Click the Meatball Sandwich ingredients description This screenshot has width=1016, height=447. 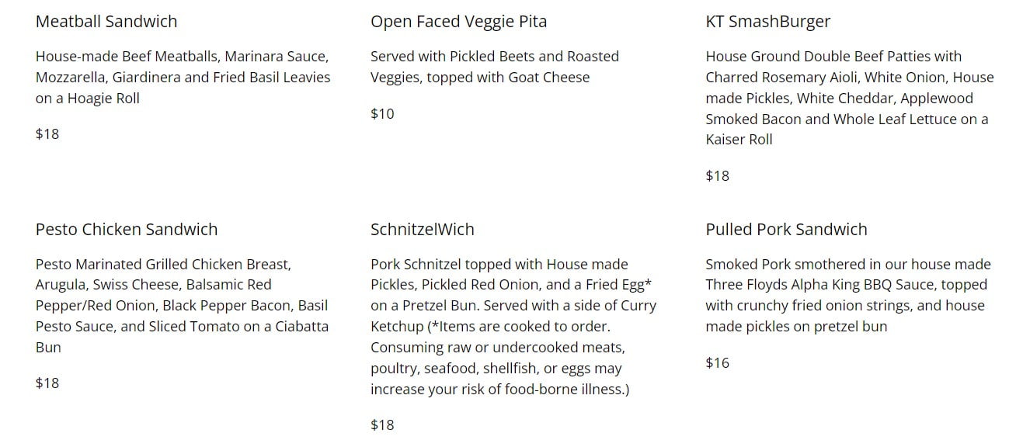(183, 78)
